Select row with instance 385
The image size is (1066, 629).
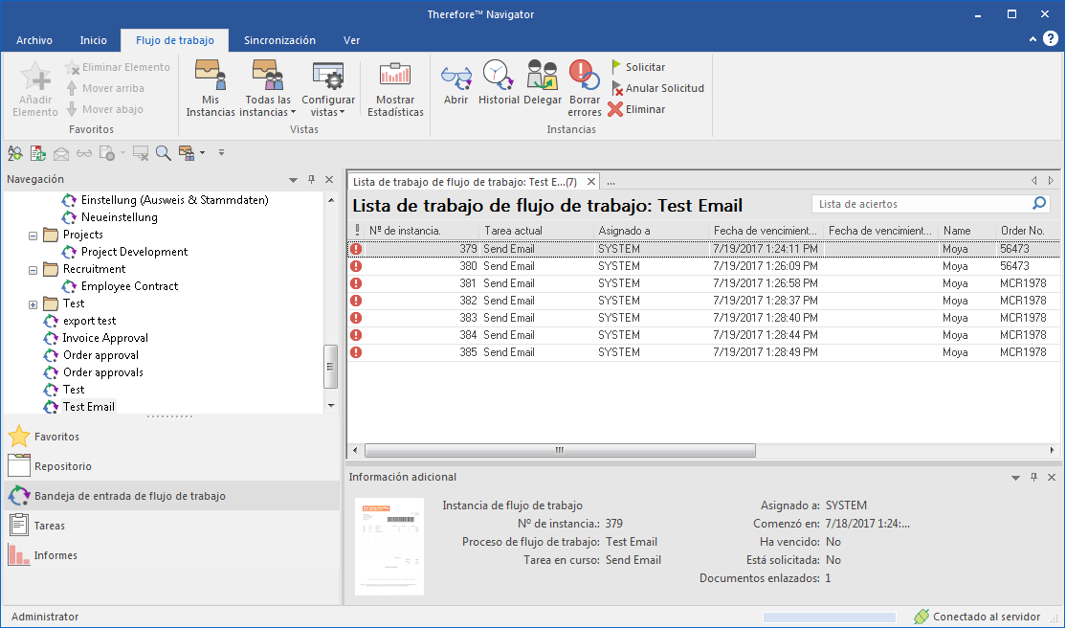[x=703, y=352]
